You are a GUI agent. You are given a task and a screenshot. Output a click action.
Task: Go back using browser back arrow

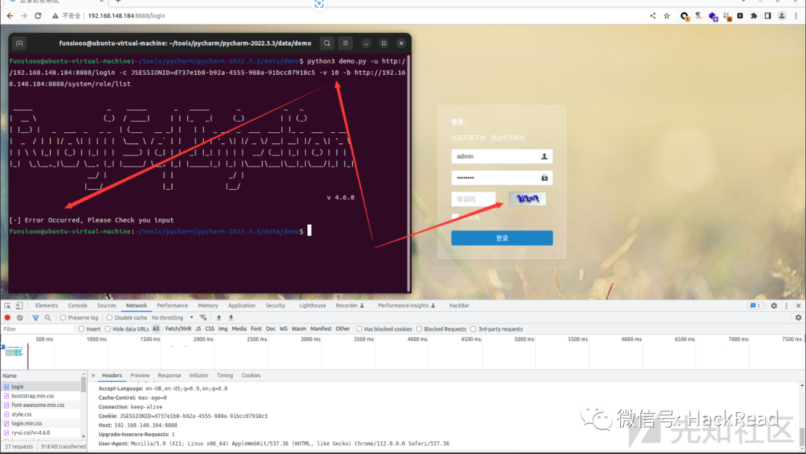10,16
